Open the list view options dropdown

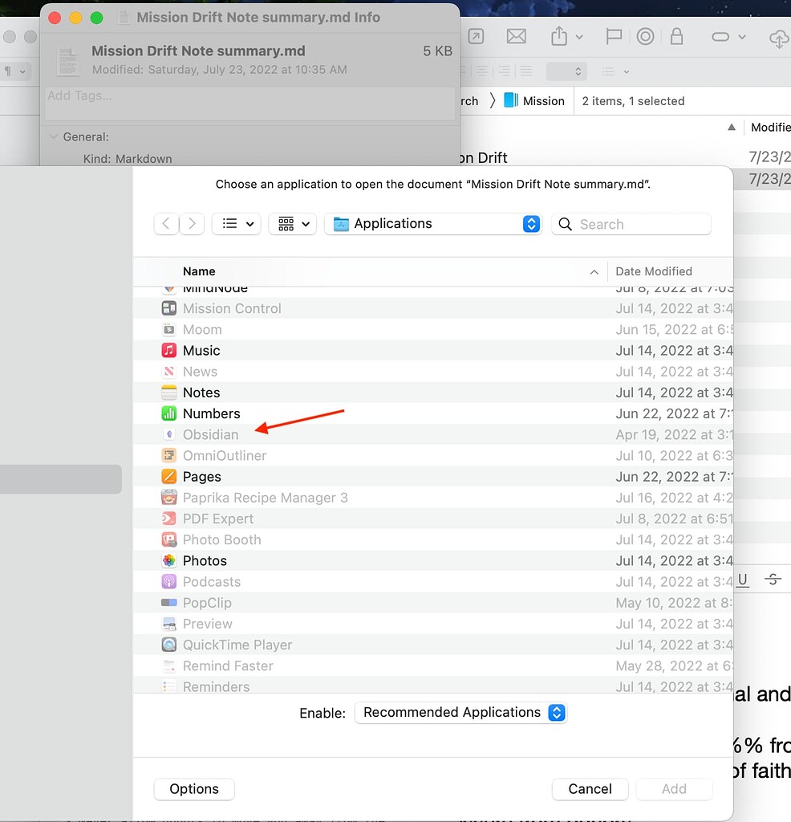tap(236, 224)
